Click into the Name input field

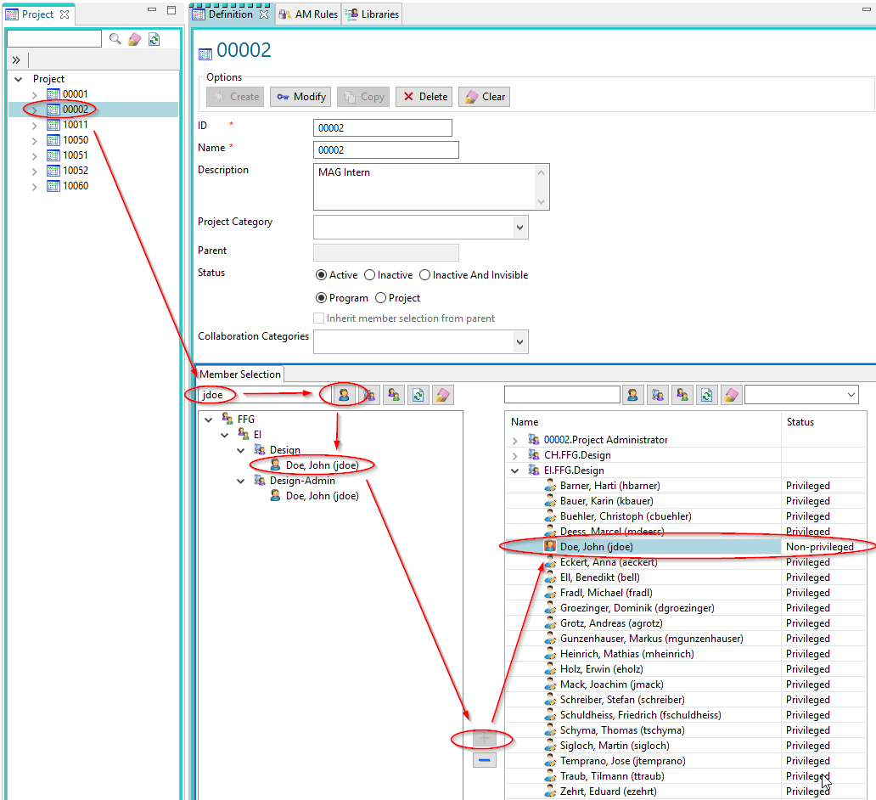(x=385, y=150)
